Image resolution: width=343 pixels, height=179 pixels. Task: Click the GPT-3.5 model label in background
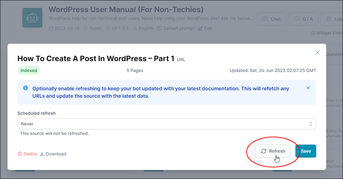pos(117,28)
